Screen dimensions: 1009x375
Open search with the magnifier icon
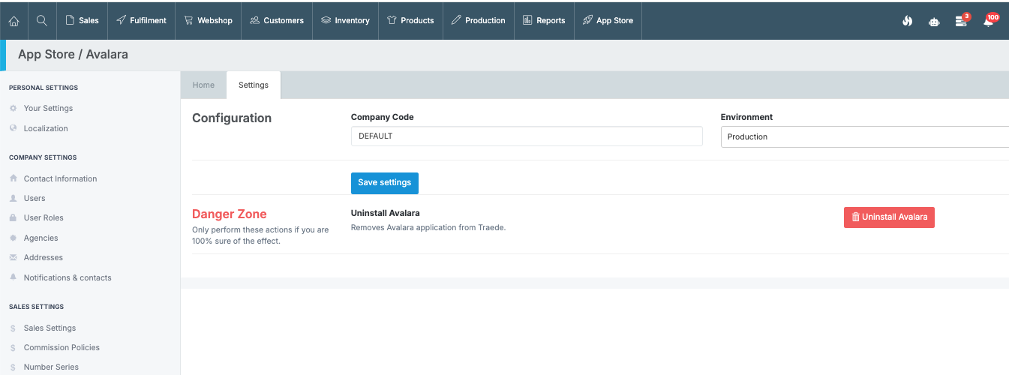coord(42,20)
